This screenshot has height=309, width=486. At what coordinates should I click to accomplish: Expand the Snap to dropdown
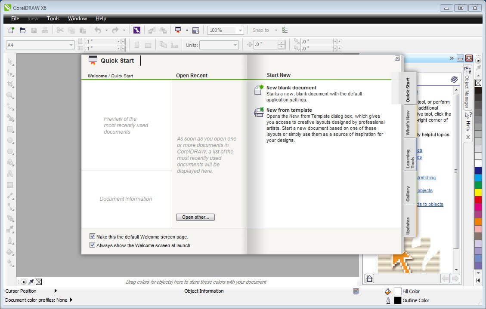point(276,31)
